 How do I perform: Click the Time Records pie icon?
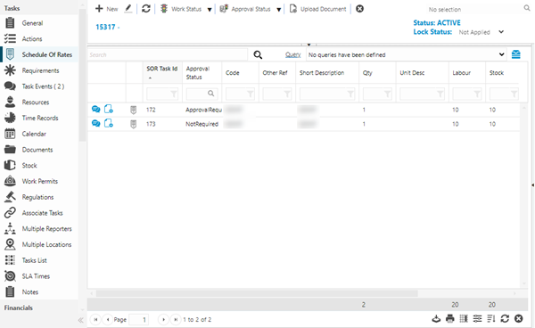[x=10, y=118]
